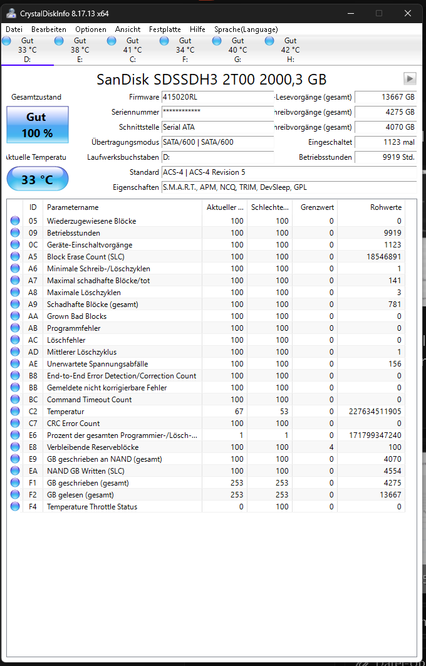Click the Firmware field 415020RL
426x666 pixels.
pos(217,97)
